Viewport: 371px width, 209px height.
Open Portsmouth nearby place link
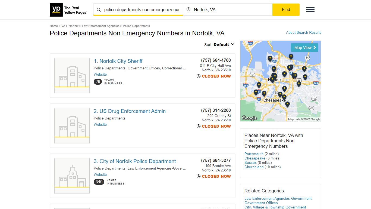pyautogui.click(x=254, y=154)
